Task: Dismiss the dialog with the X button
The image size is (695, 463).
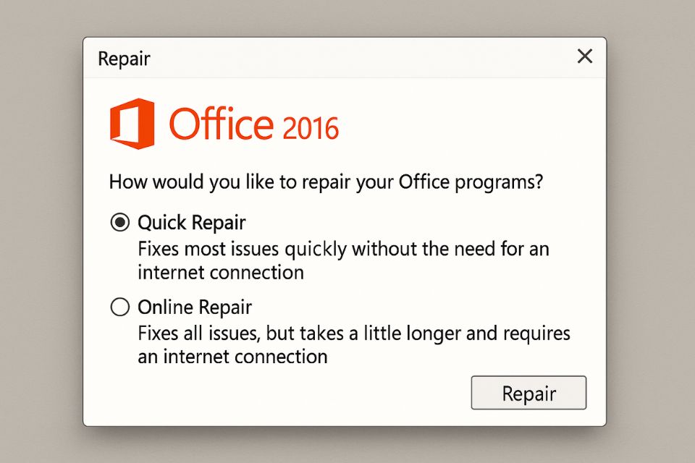Action: tap(584, 56)
